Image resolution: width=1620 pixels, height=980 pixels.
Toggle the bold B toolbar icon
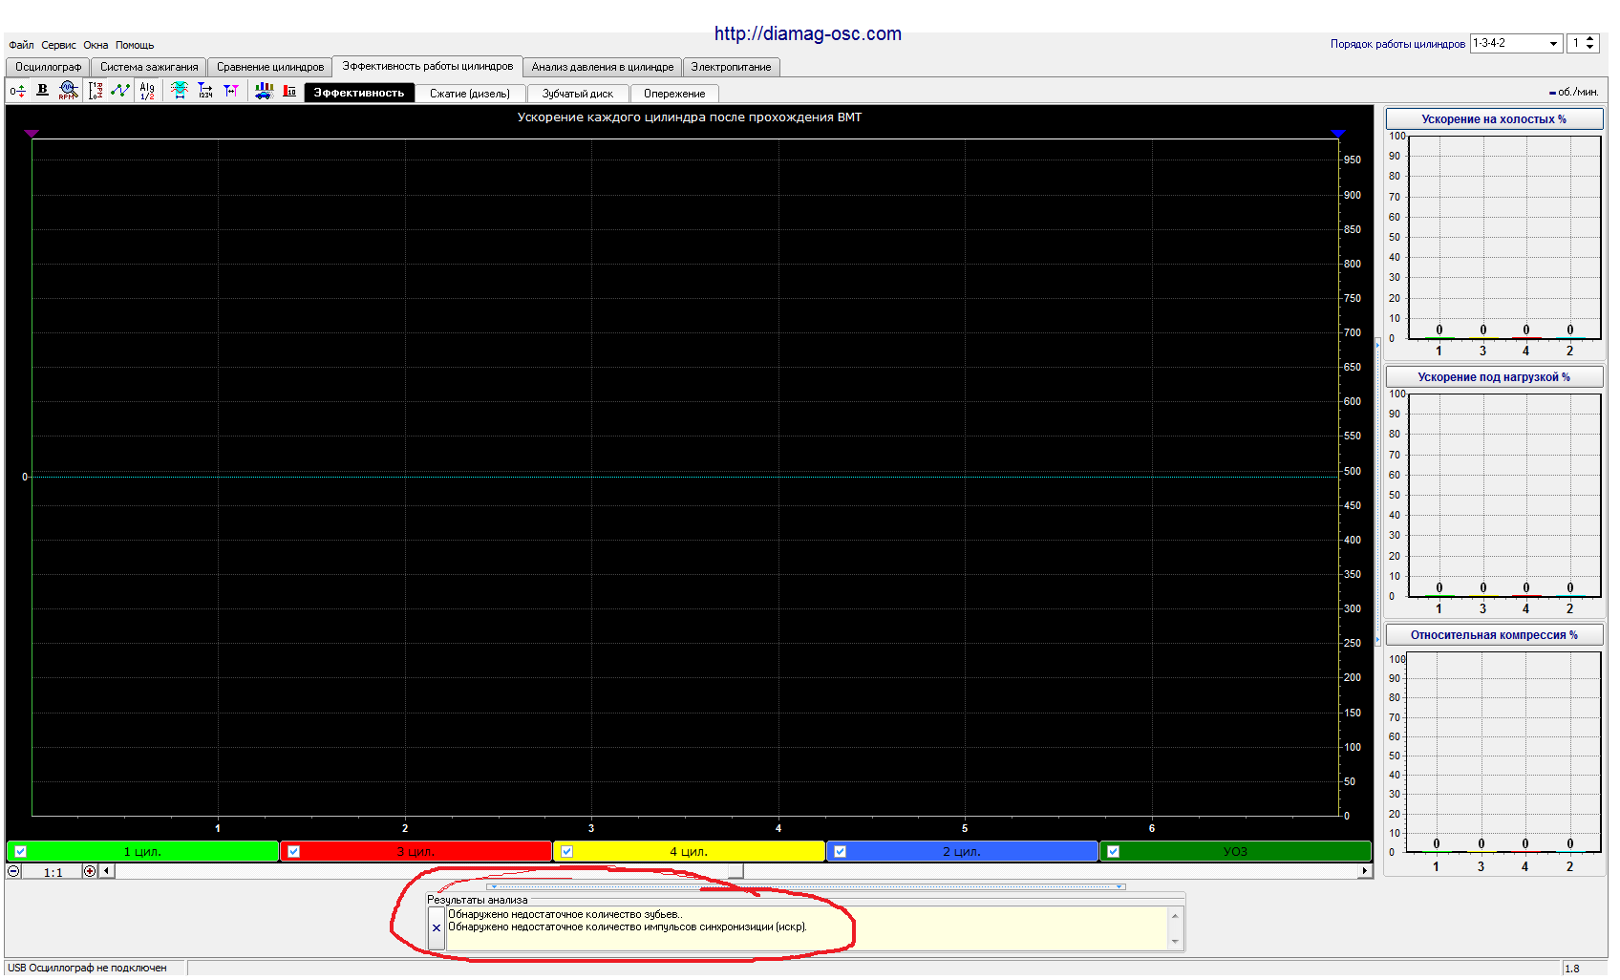pyautogui.click(x=42, y=91)
